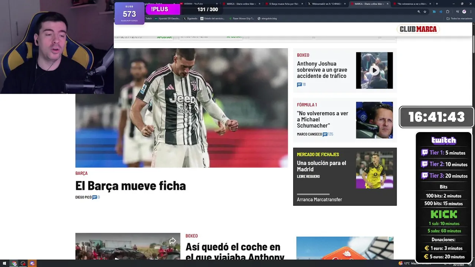
Task: Open the X 'Siguiendo' bookmark
Action: 190,19
